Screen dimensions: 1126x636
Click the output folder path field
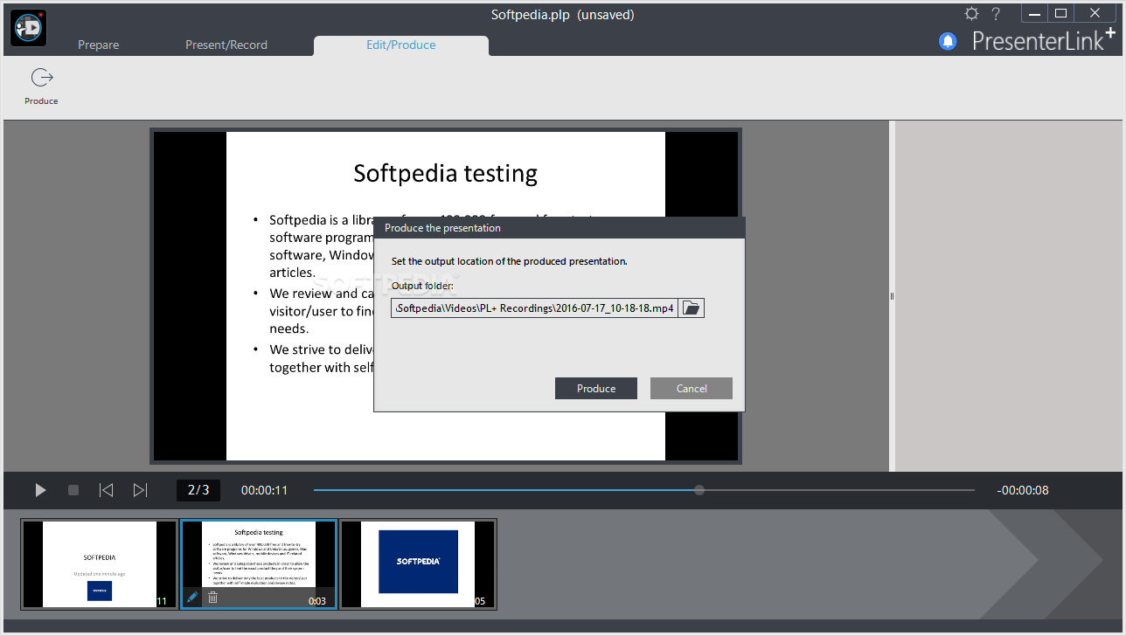pyautogui.click(x=535, y=308)
